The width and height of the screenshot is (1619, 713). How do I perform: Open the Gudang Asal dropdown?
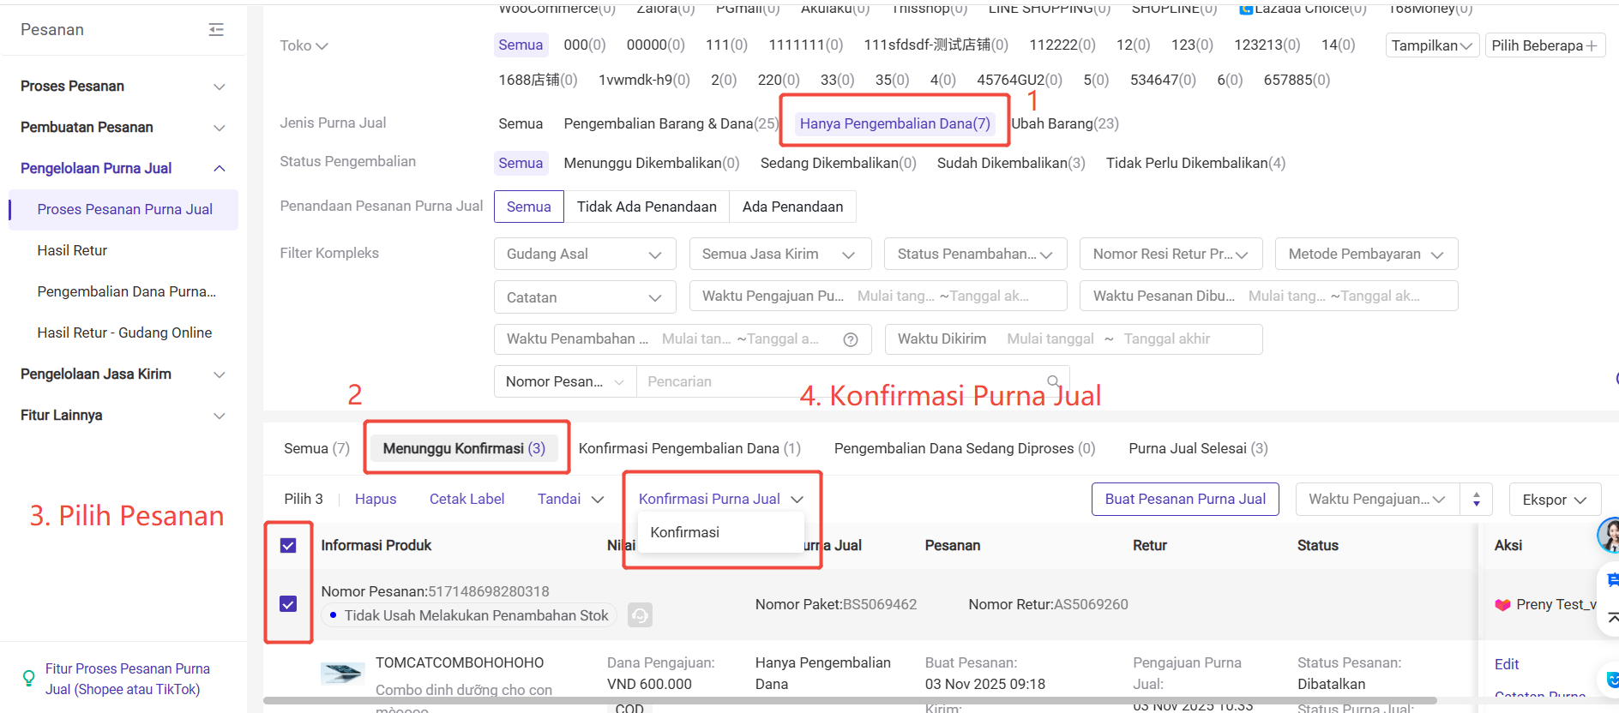point(584,255)
